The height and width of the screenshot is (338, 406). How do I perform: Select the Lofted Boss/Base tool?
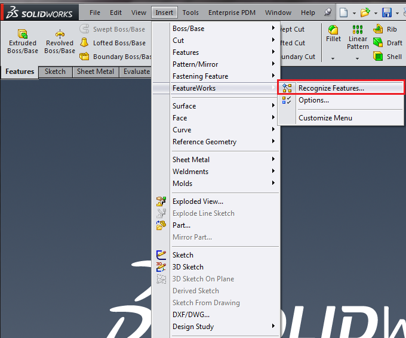coord(85,43)
